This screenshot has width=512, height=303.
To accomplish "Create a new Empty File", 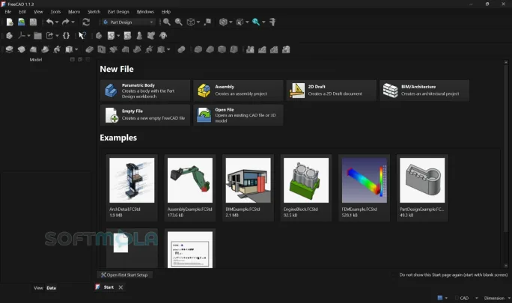I will coord(145,115).
